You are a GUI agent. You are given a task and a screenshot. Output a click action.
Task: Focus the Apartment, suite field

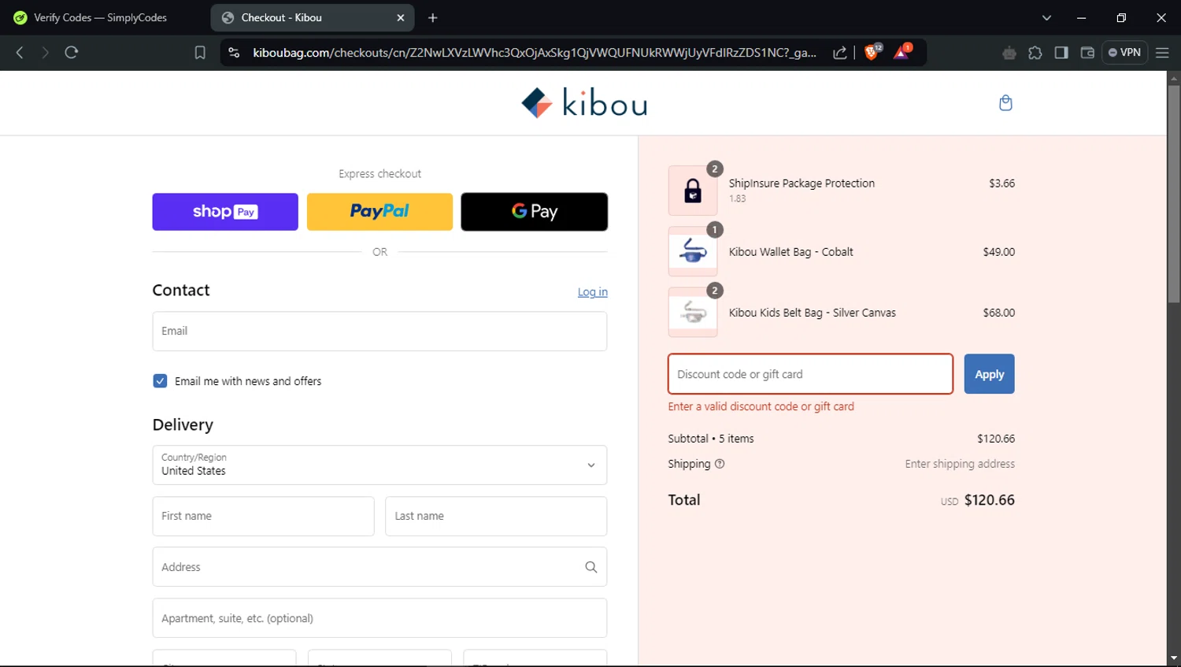(x=379, y=618)
